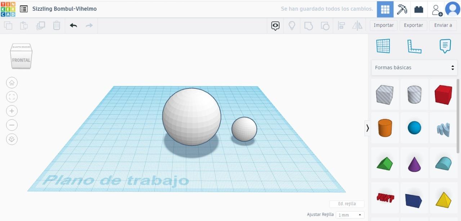461x221 pixels.
Task: Redo the last action
Action: tap(89, 26)
